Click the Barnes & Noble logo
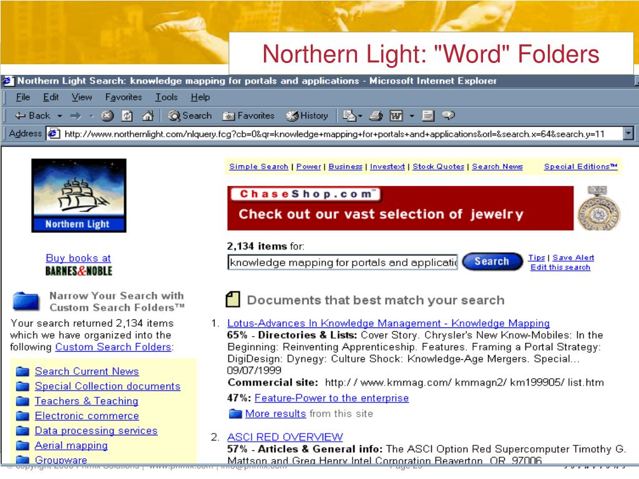Image resolution: width=639 pixels, height=479 pixels. [x=79, y=271]
